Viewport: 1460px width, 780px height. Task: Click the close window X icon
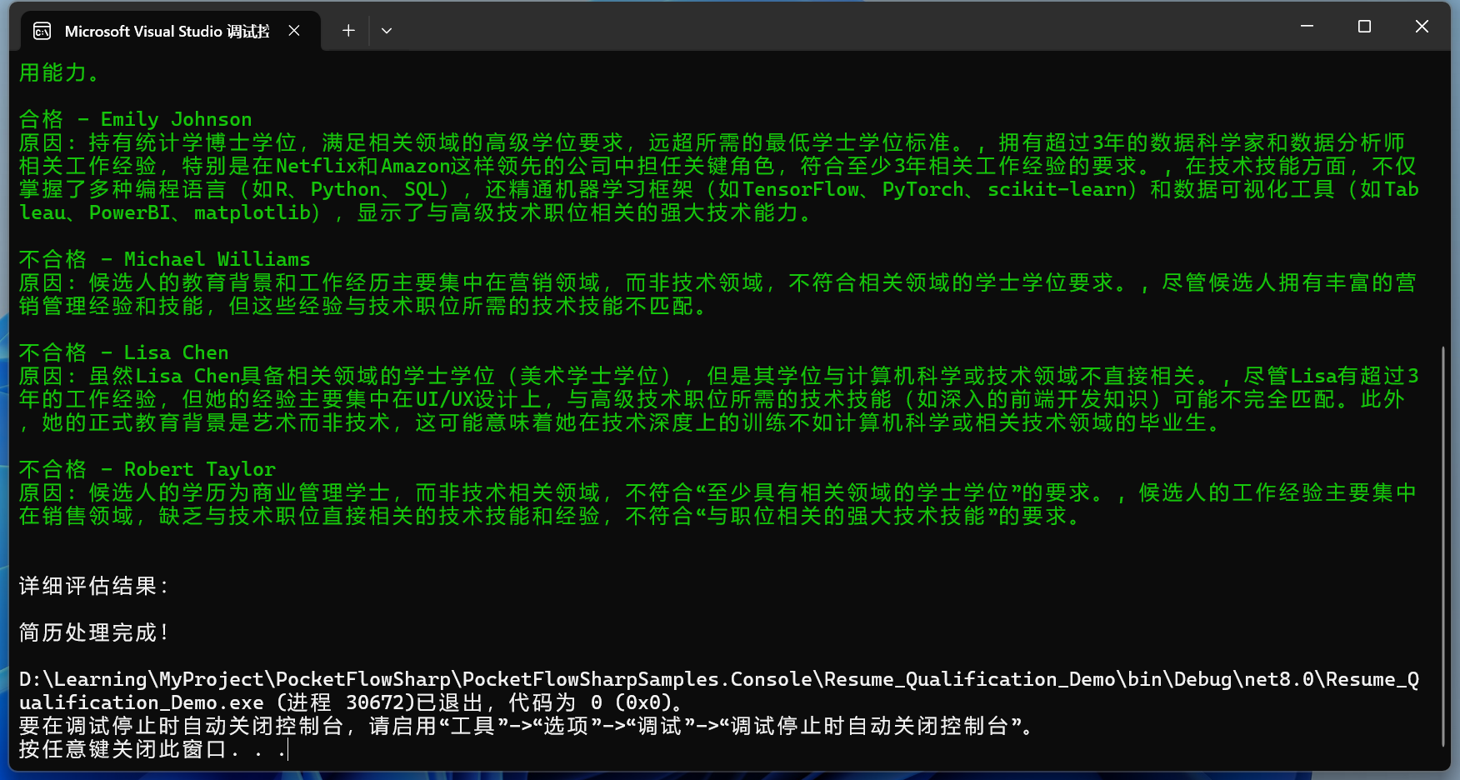[x=1421, y=26]
